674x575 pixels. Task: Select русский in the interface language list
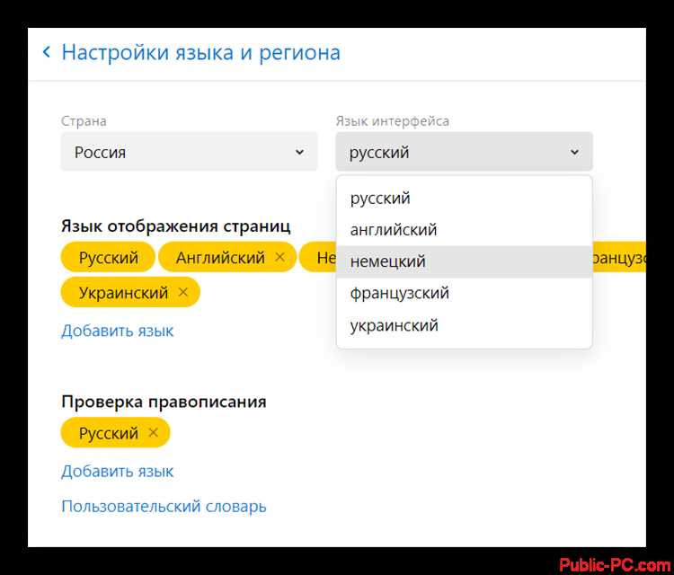[x=380, y=199]
